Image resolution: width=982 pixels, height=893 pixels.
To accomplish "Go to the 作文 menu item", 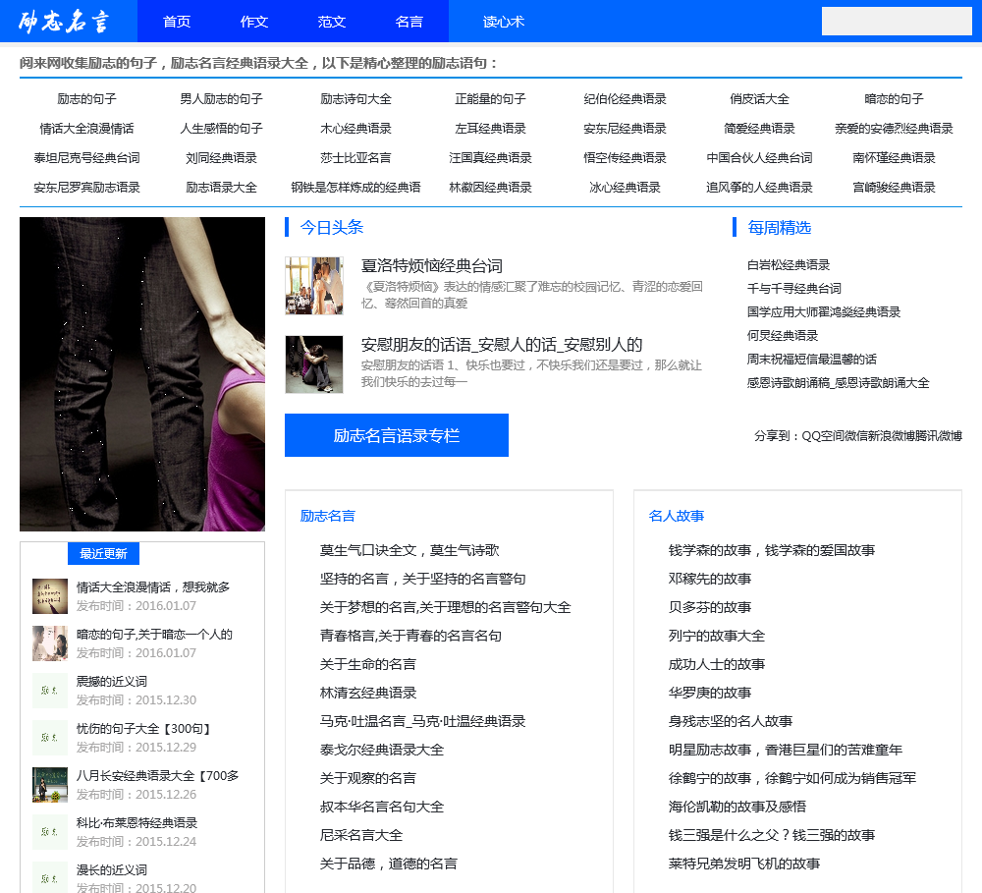I will [253, 22].
